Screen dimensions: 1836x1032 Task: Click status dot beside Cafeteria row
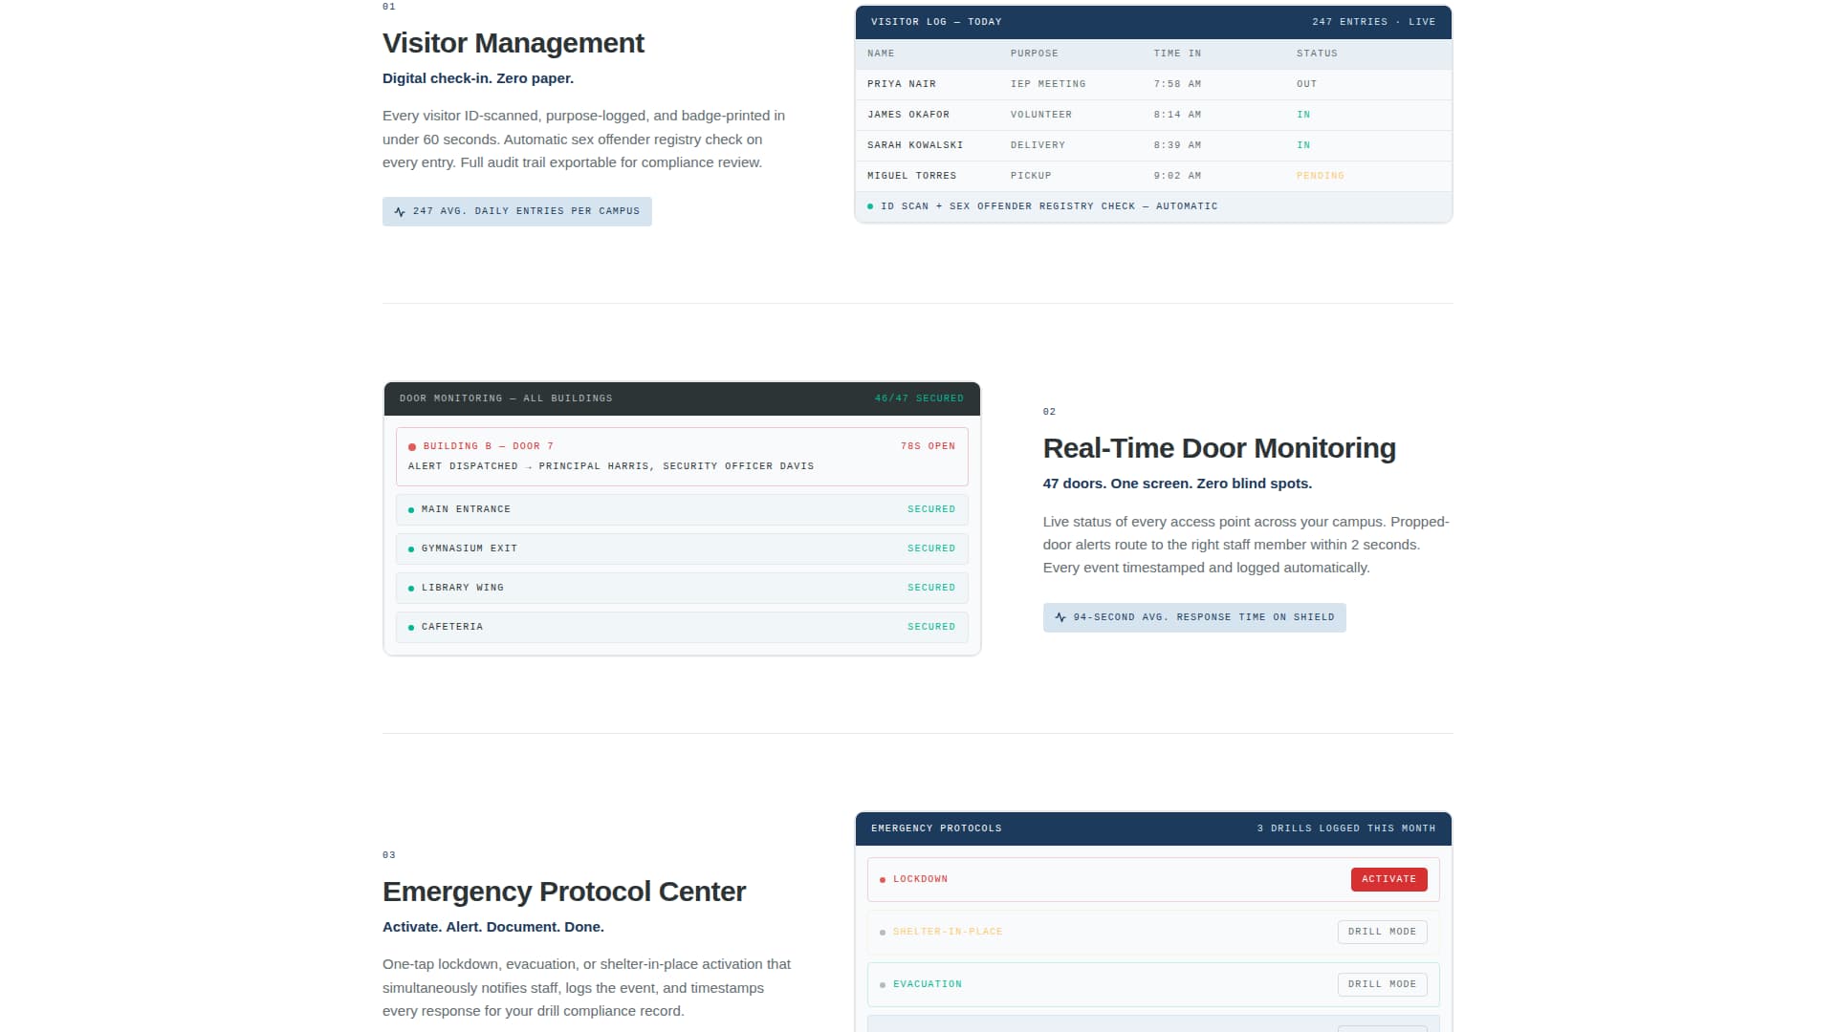tap(411, 628)
